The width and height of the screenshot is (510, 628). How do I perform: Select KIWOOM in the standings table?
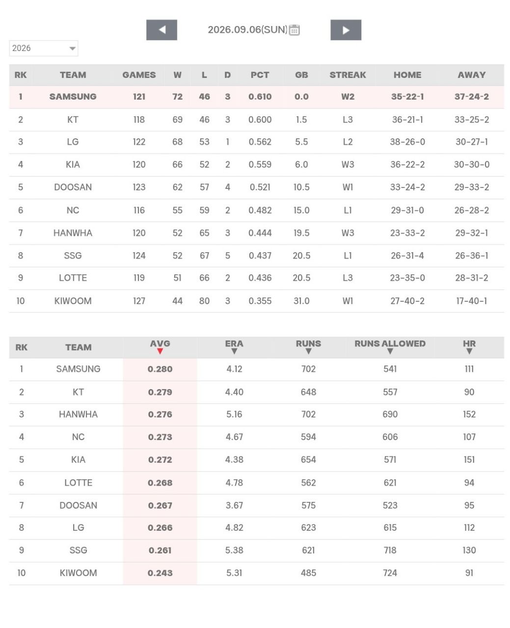(x=73, y=301)
